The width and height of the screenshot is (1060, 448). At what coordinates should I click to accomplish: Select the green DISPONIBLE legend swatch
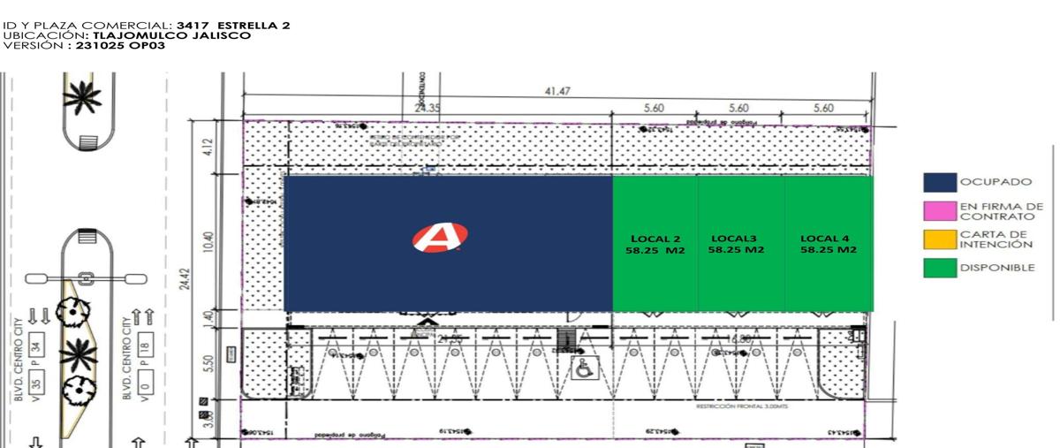tap(939, 268)
